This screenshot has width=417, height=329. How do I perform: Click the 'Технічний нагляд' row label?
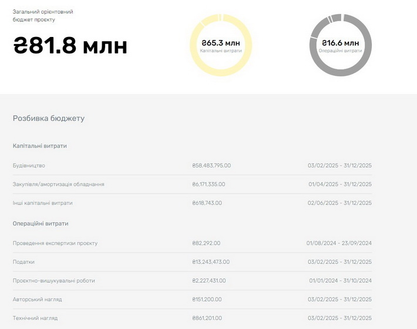[35, 318]
